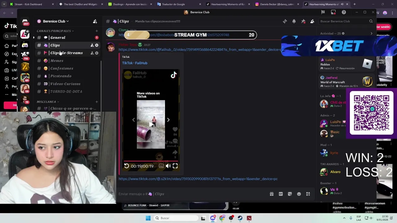Screen dimensions: 397x223
Task: Edit Clips-de-Streams channel gear icon
Action: coord(97,53)
